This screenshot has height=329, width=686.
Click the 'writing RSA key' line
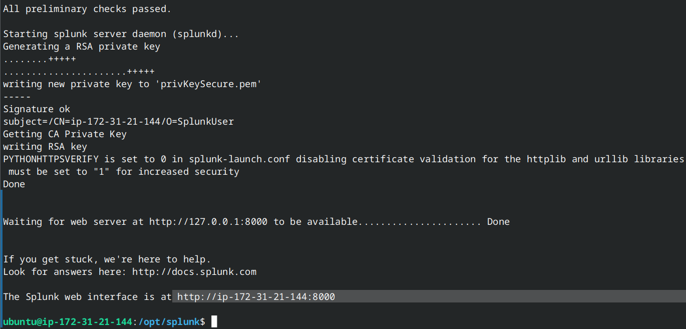coord(45,147)
